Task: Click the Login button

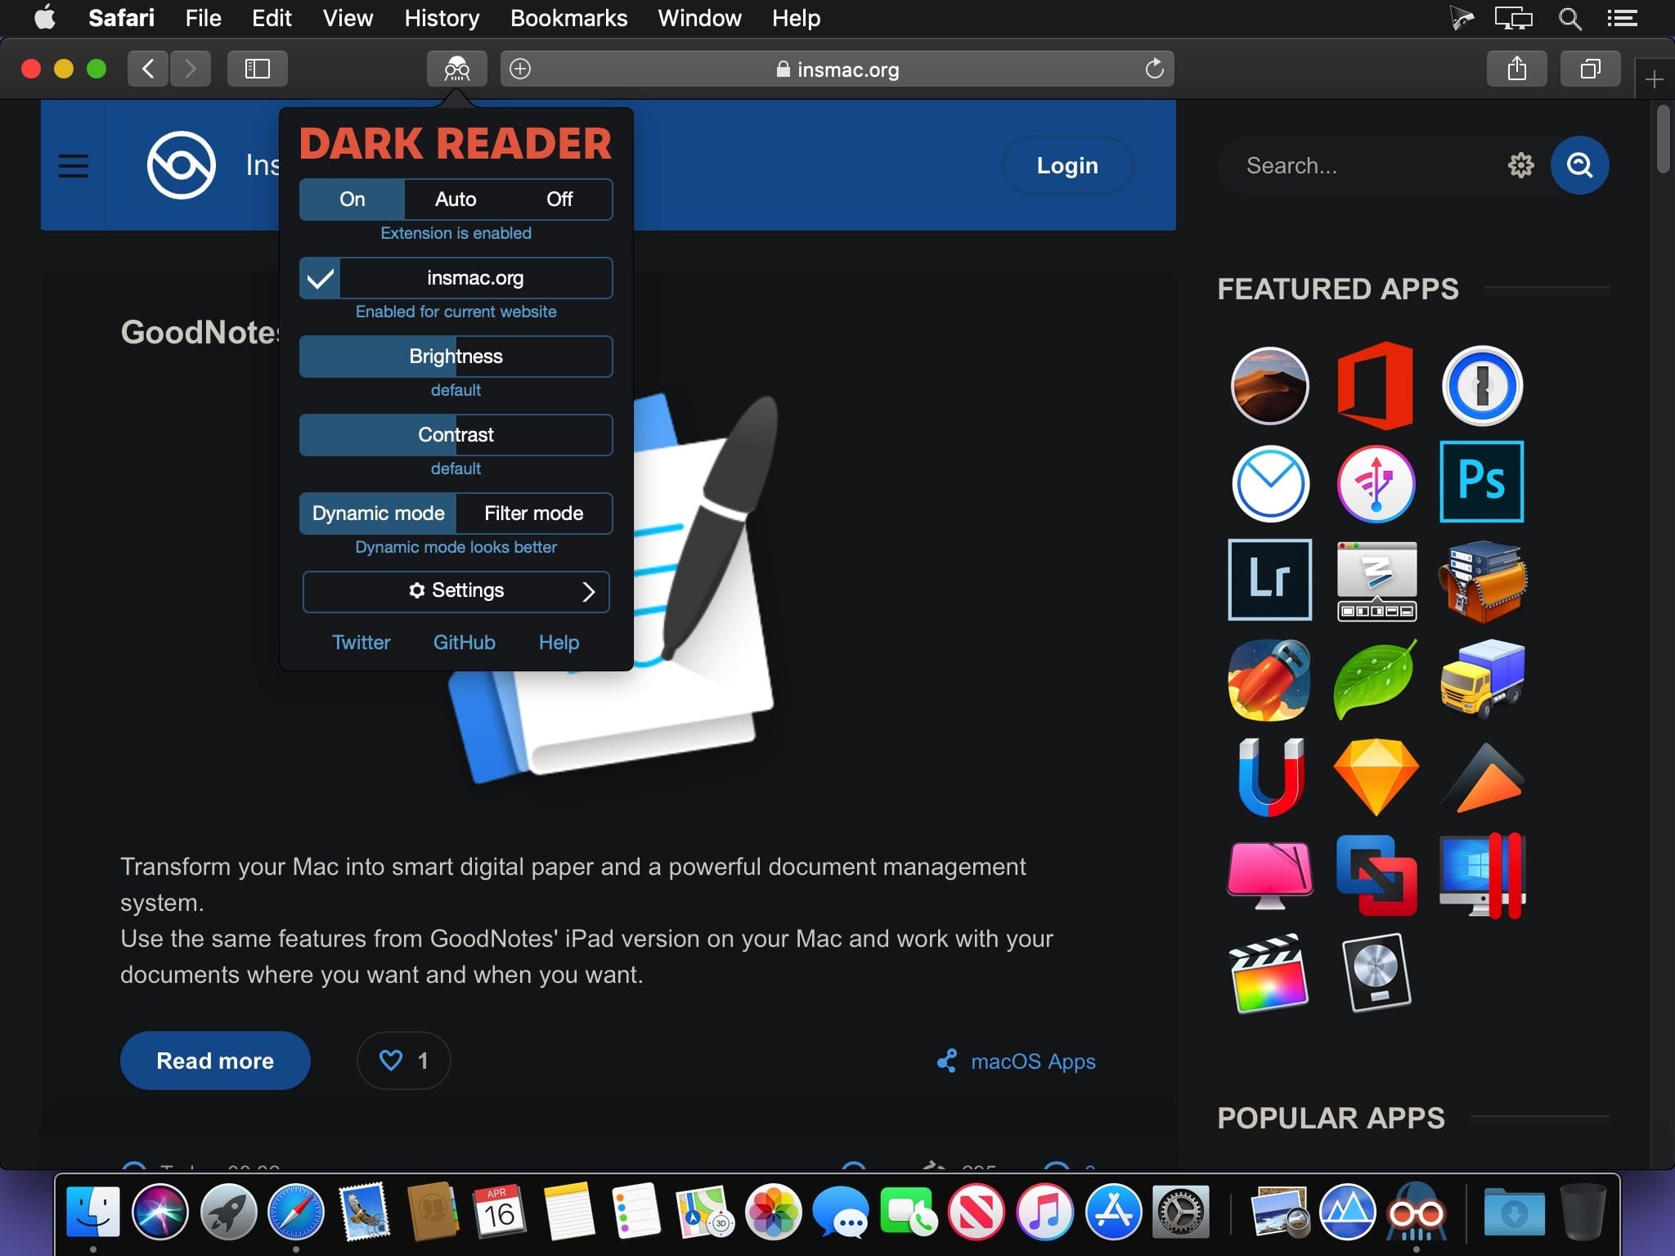Action: point(1067,165)
